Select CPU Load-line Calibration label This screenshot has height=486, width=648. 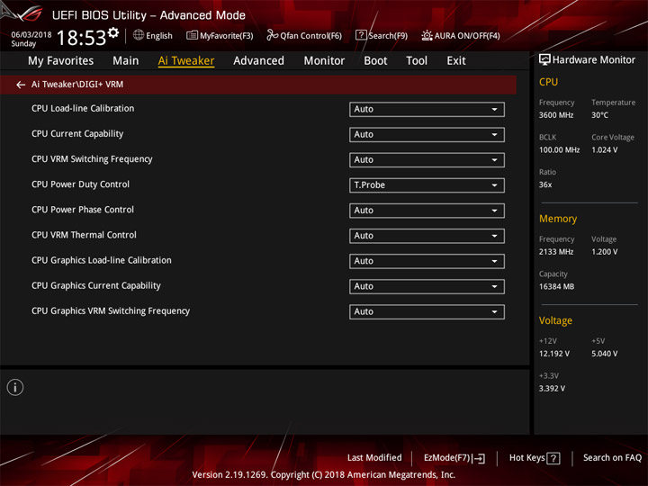[x=83, y=109]
